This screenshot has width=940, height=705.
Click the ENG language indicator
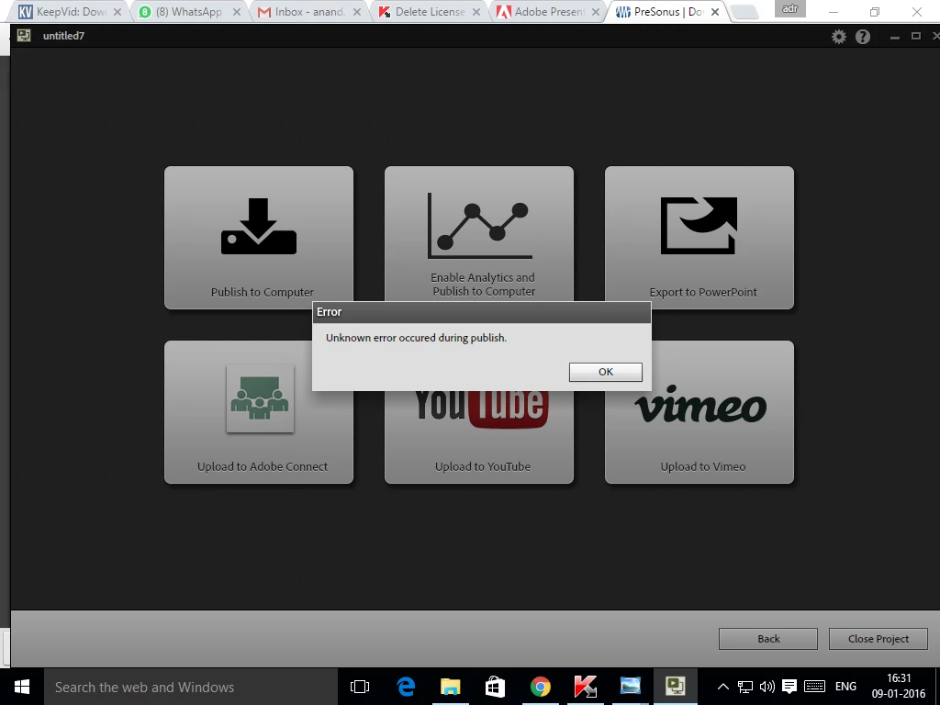point(845,687)
